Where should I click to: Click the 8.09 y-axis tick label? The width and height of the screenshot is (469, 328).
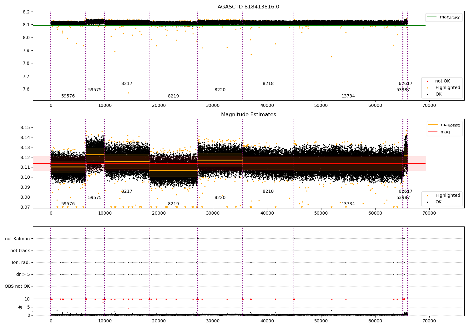25,187
